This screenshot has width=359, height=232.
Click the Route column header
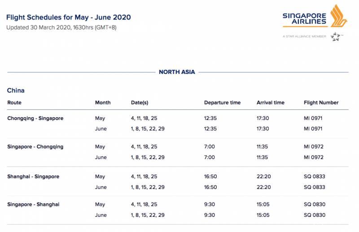(14, 103)
